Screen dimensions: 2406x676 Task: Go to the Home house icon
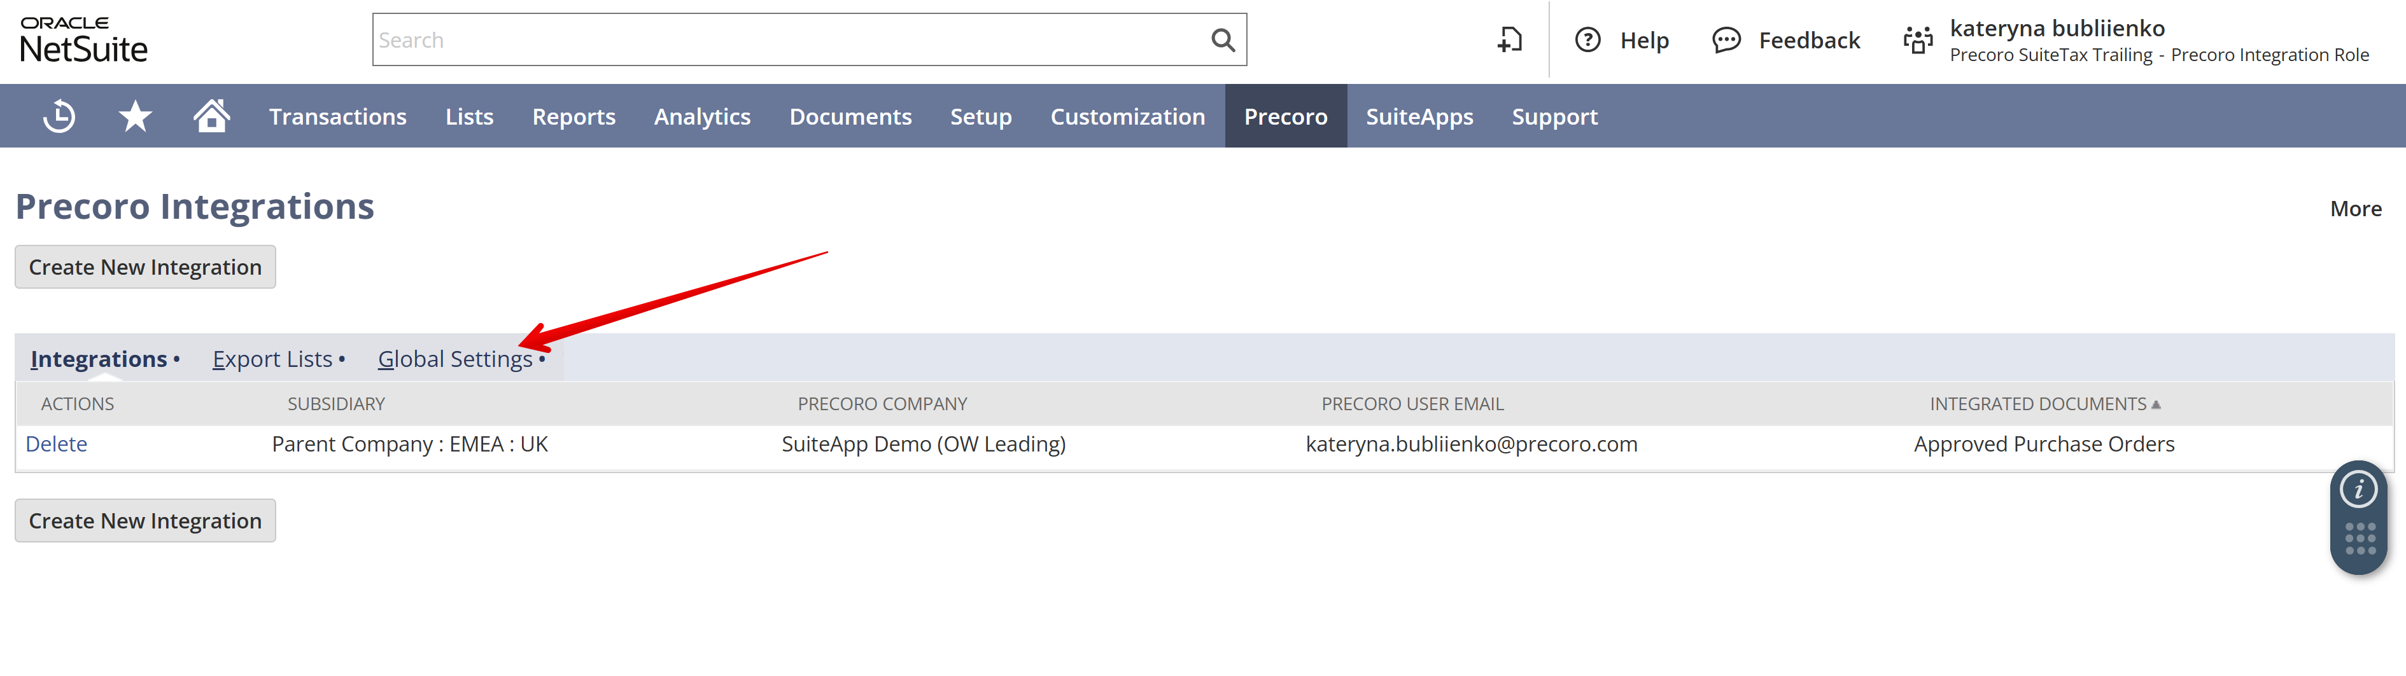tap(212, 116)
